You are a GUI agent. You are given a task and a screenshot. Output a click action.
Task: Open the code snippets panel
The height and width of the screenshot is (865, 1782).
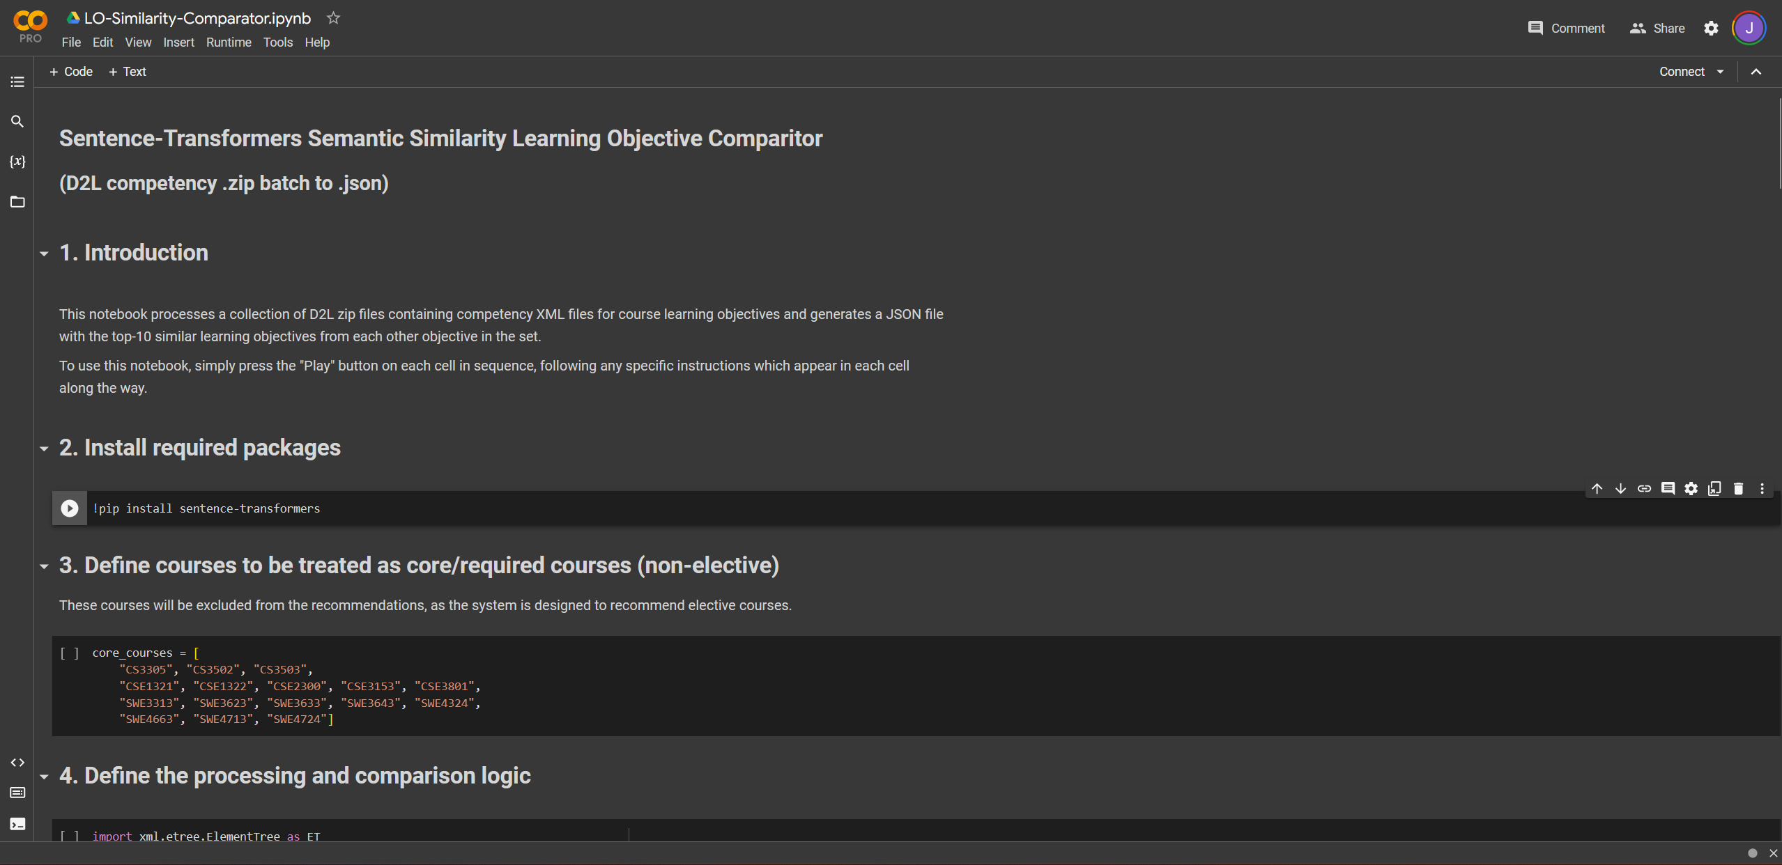point(17,763)
